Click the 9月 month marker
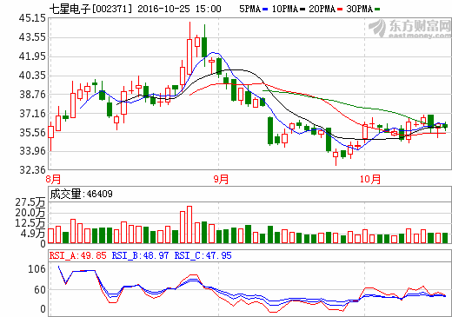The width and height of the screenshot is (452, 317). coord(221,179)
